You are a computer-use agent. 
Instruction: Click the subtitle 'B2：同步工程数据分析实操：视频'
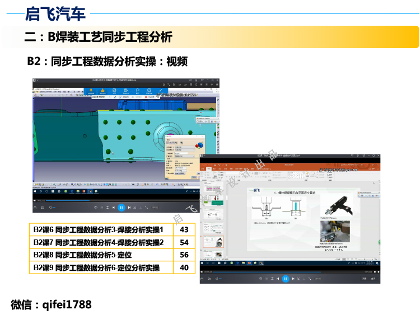pyautogui.click(x=108, y=62)
